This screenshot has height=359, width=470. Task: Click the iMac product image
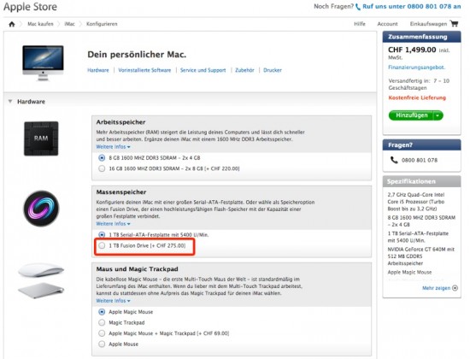(43, 62)
